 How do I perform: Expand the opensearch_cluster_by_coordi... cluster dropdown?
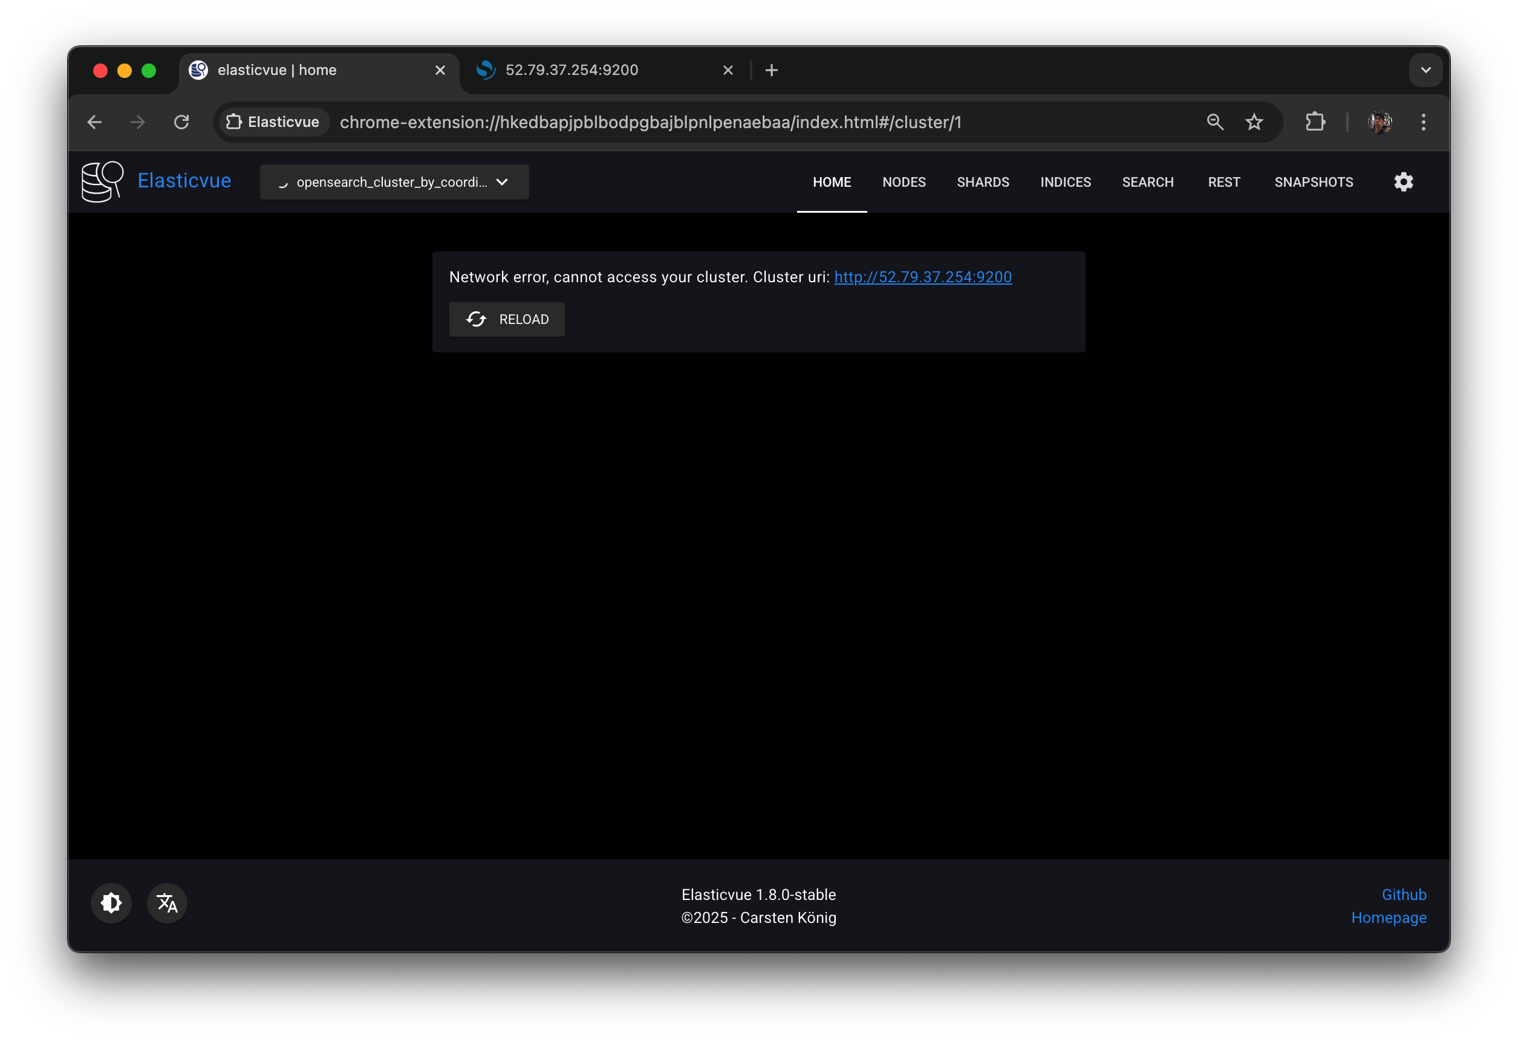(394, 182)
